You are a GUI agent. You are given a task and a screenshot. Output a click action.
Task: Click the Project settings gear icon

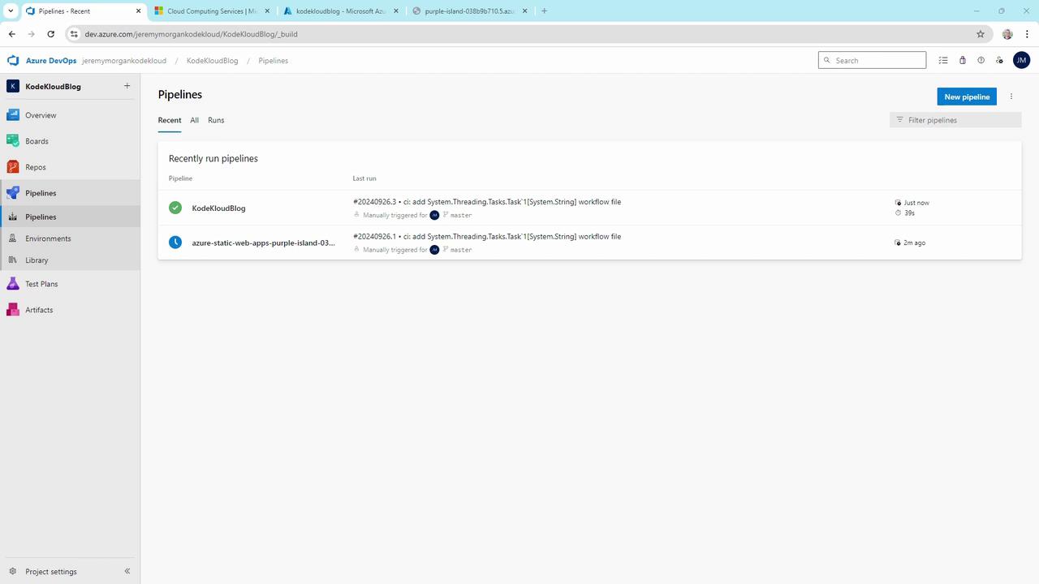(13, 572)
